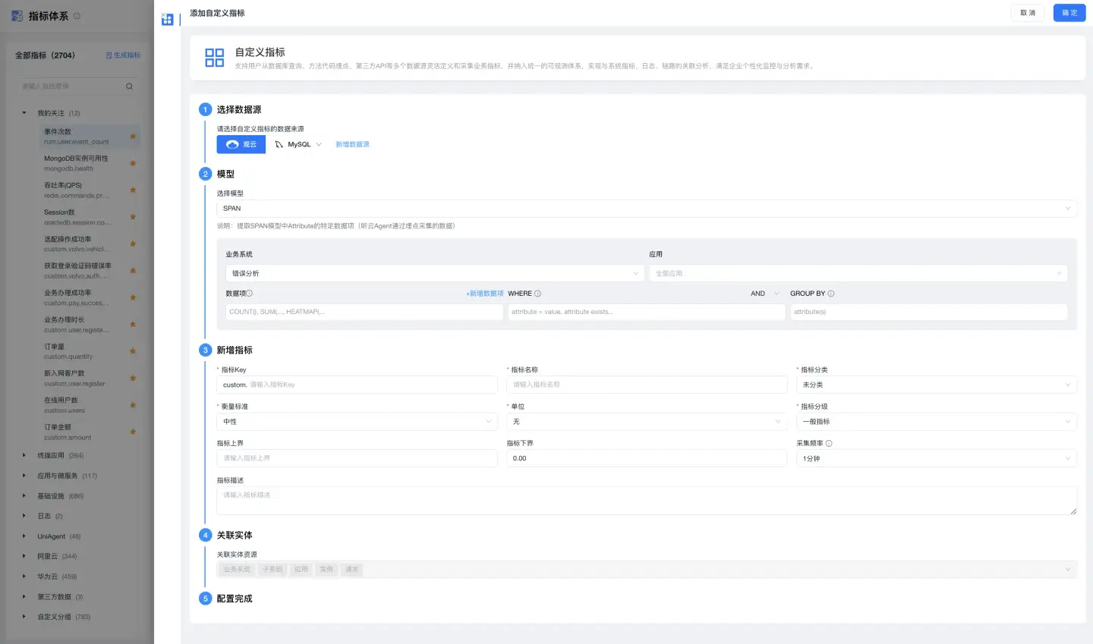Open the 业务系统 错误分析 dropdown
Viewport: 1093px width, 644px height.
click(x=435, y=274)
